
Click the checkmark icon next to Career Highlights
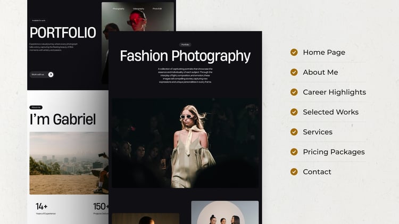294,92
